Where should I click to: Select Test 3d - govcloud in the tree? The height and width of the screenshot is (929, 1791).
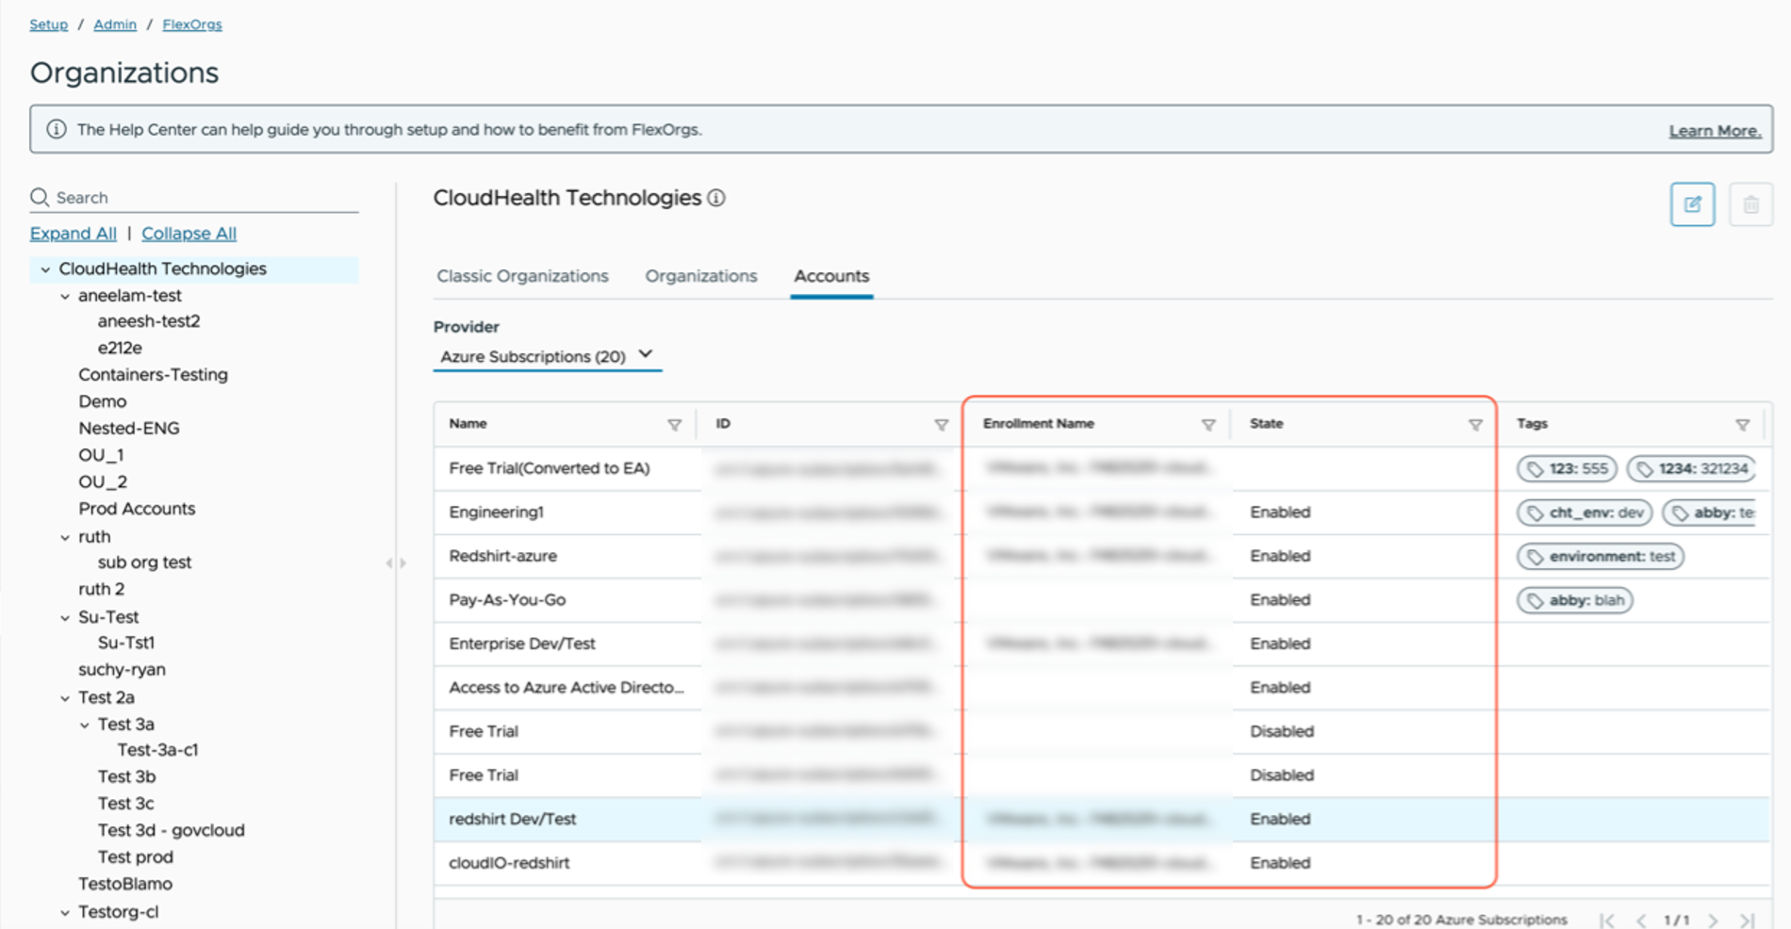[x=171, y=830]
